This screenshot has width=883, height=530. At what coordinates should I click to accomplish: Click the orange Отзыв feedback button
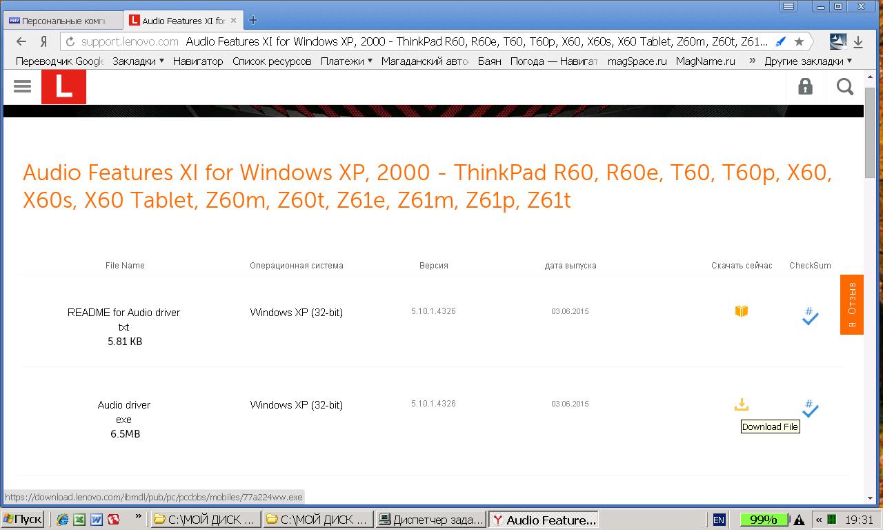(x=851, y=304)
